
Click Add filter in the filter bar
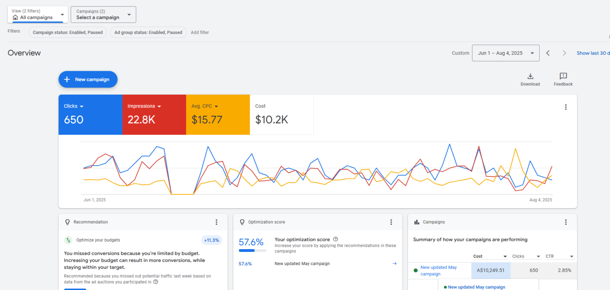200,33
